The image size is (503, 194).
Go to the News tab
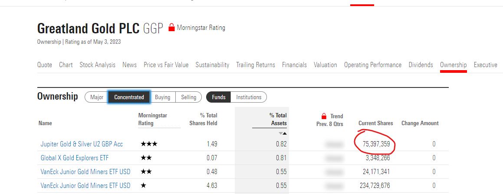click(130, 65)
